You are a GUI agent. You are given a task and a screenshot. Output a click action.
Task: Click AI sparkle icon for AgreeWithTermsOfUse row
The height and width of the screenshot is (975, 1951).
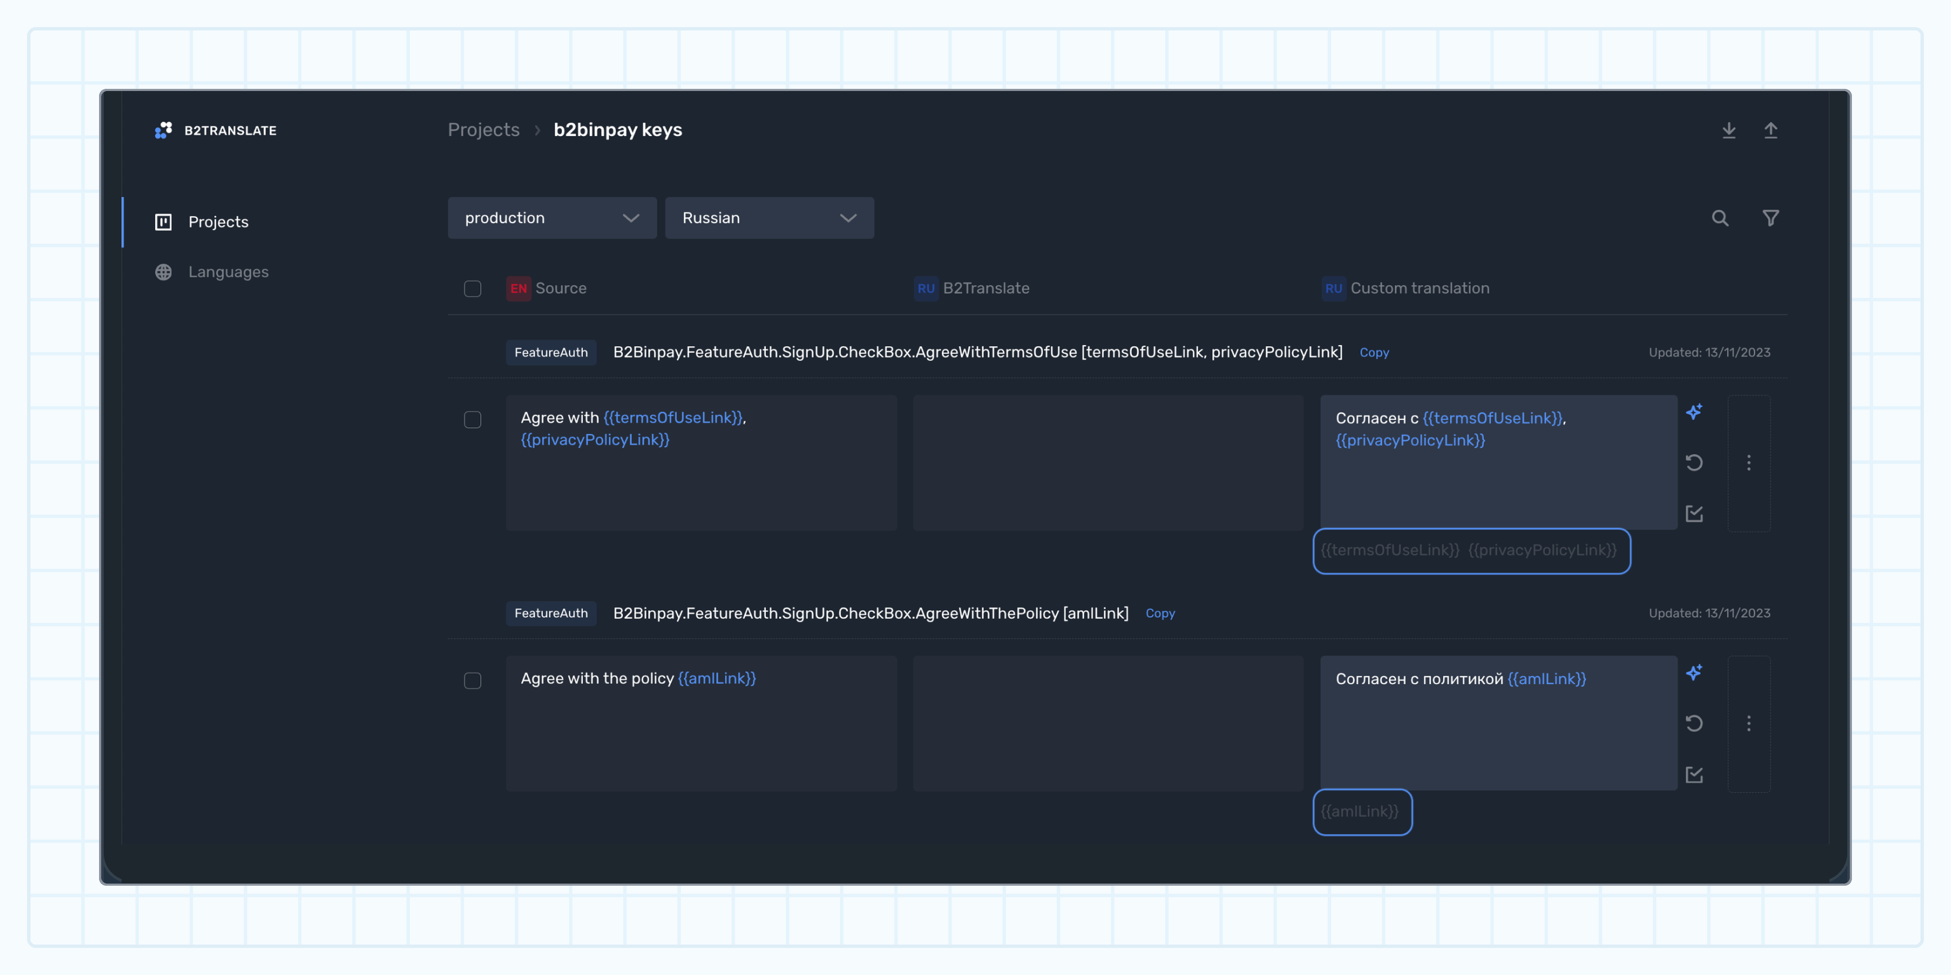point(1694,412)
